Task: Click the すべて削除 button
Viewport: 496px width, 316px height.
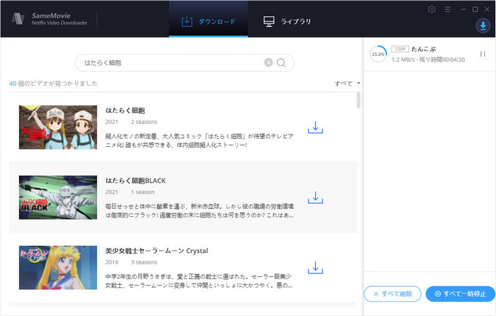Action: [x=393, y=294]
